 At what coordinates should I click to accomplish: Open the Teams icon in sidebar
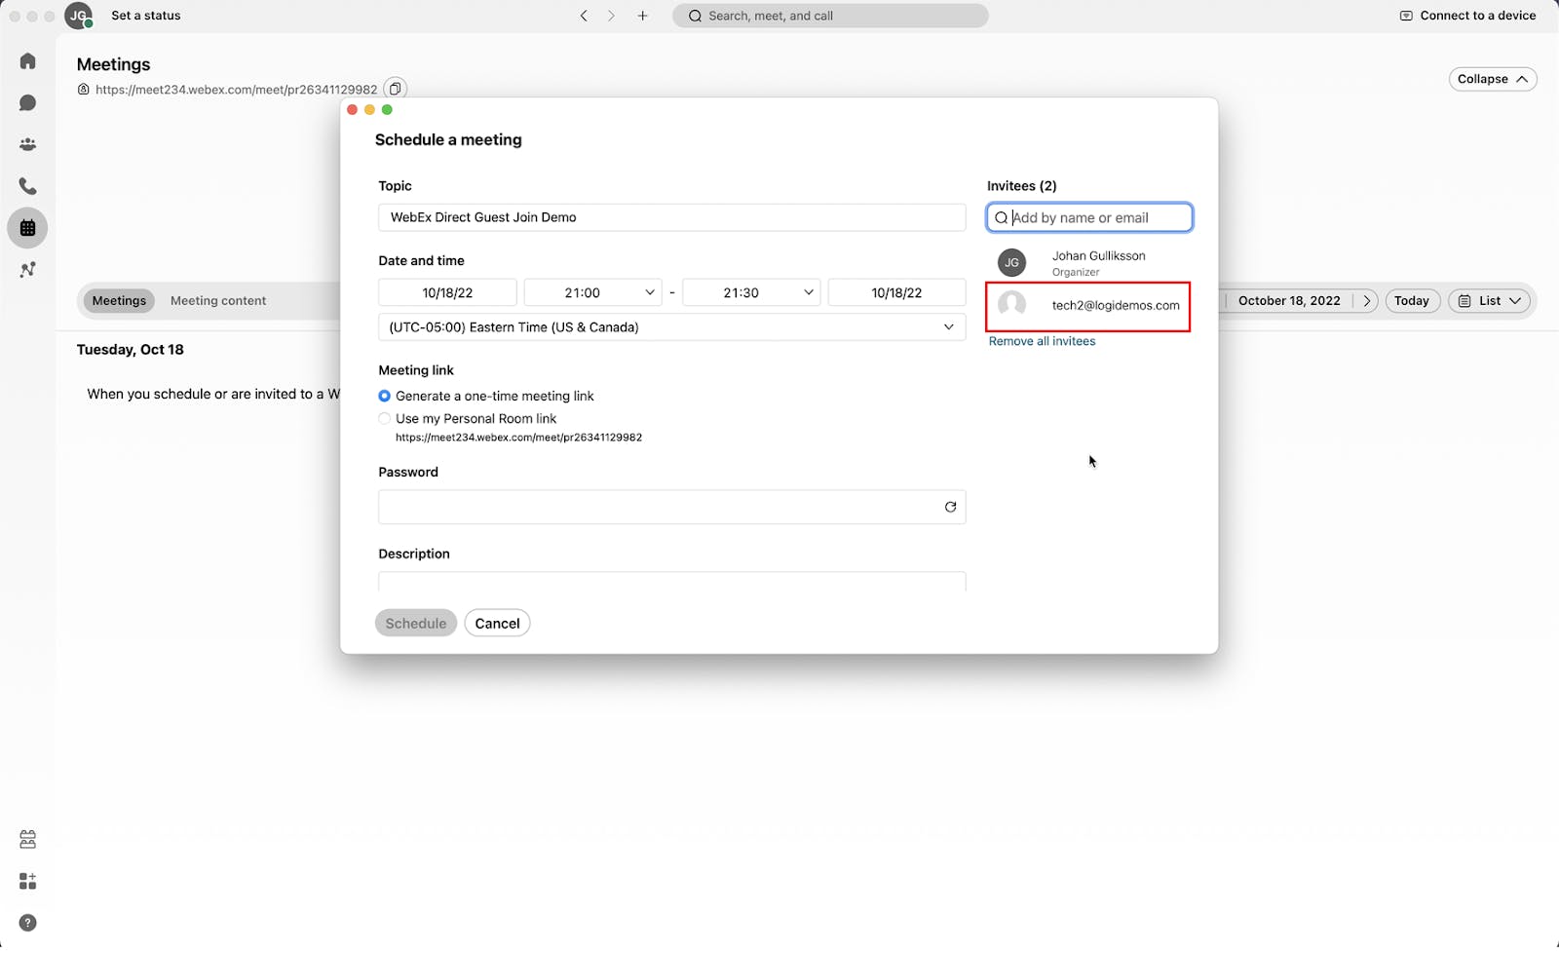coord(28,145)
